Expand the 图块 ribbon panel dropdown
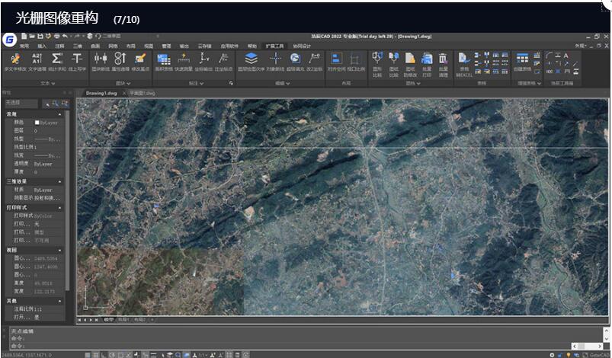Viewport: 612px width, 358px height. (x=130, y=83)
